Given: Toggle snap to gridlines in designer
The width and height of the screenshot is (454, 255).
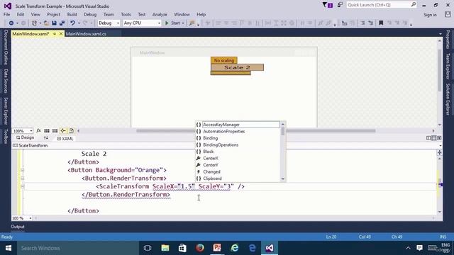Looking at the screenshot, I should pyautogui.click(x=55, y=130).
